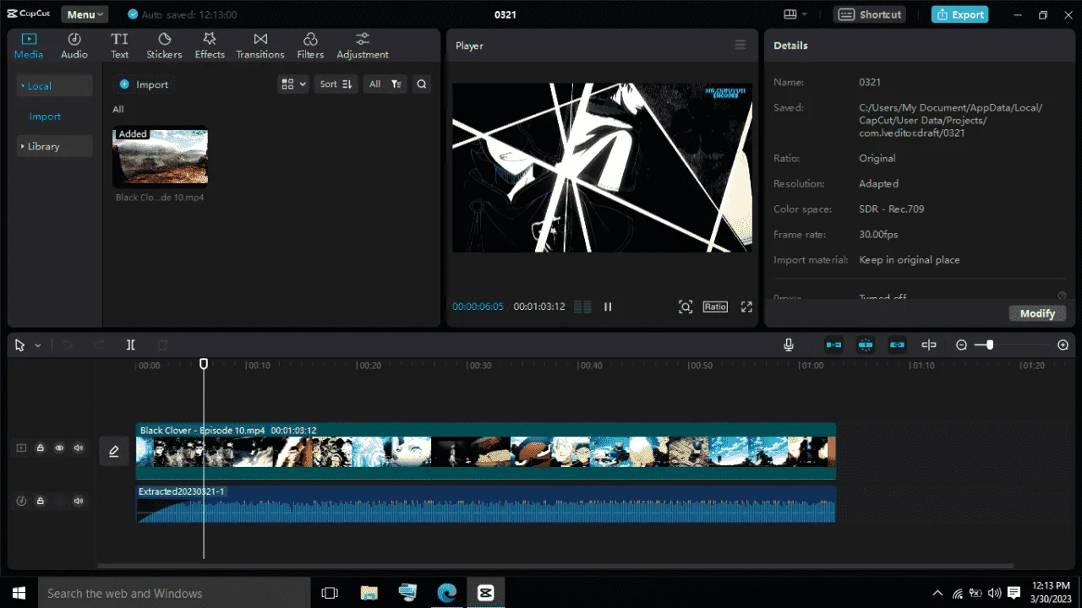Image resolution: width=1082 pixels, height=608 pixels.
Task: Open the Audio tab
Action: click(x=74, y=46)
